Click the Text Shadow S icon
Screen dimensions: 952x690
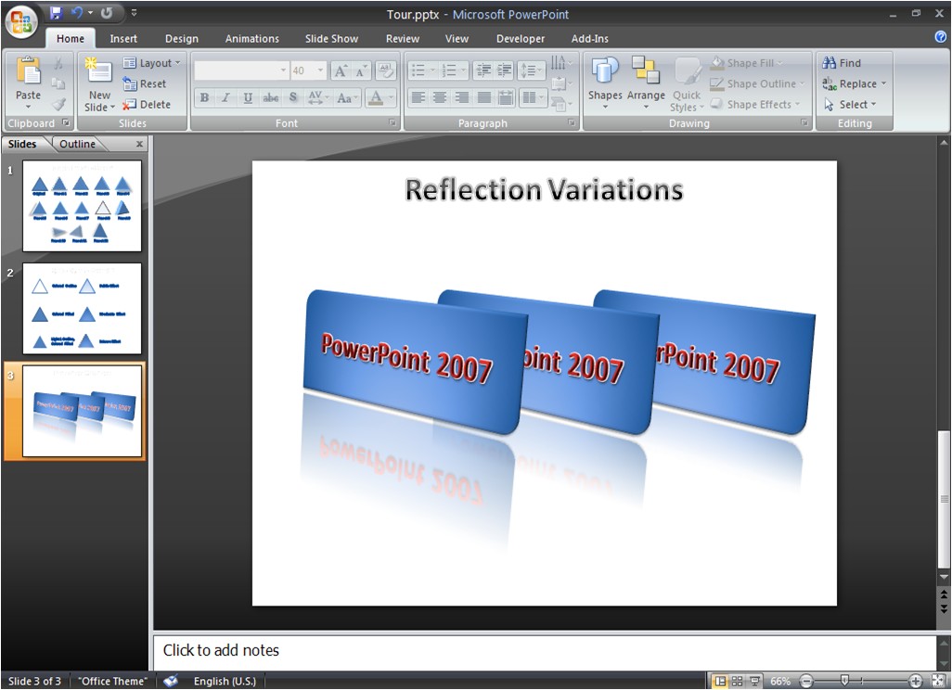click(x=293, y=97)
